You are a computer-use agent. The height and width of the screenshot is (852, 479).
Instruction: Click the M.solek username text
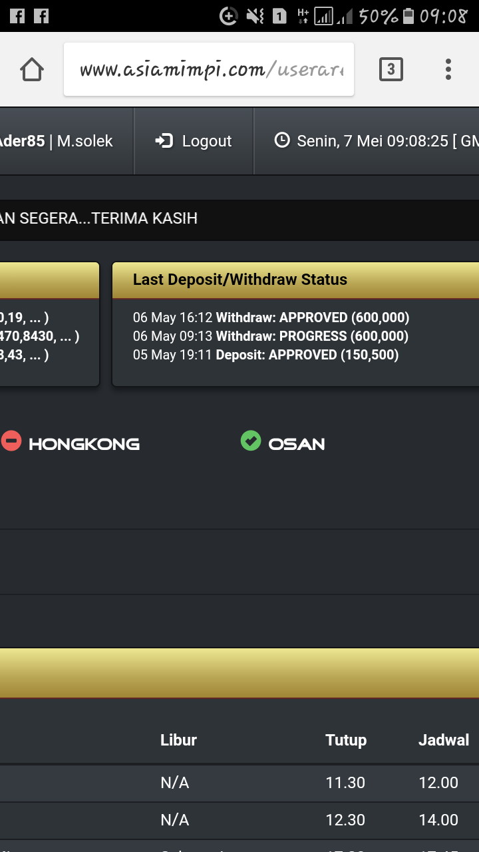click(84, 141)
